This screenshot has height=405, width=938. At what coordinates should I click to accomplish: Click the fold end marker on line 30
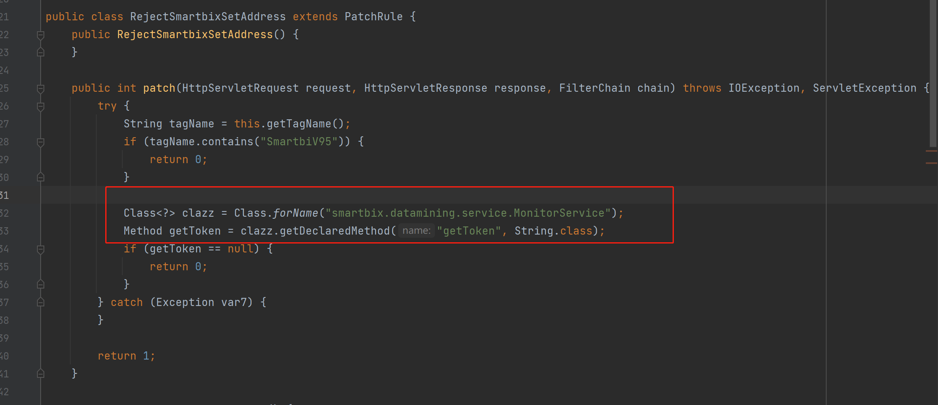pyautogui.click(x=41, y=177)
